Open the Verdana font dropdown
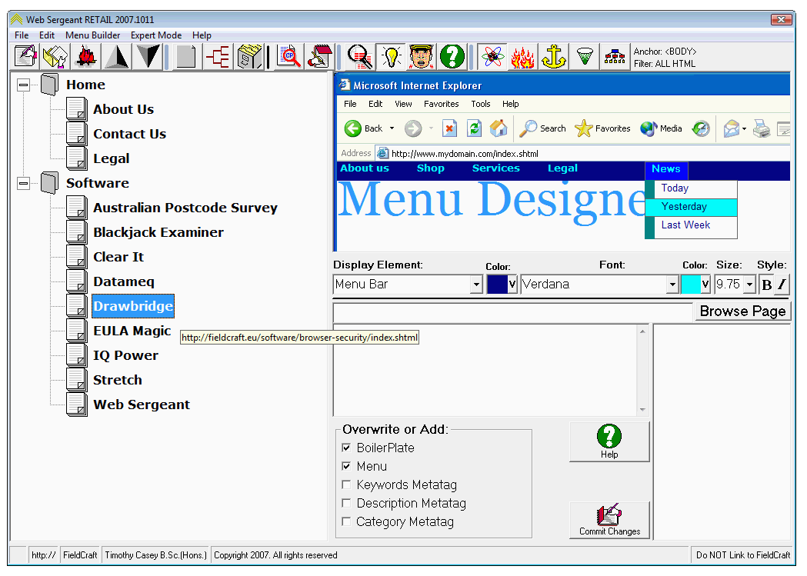 click(x=672, y=285)
